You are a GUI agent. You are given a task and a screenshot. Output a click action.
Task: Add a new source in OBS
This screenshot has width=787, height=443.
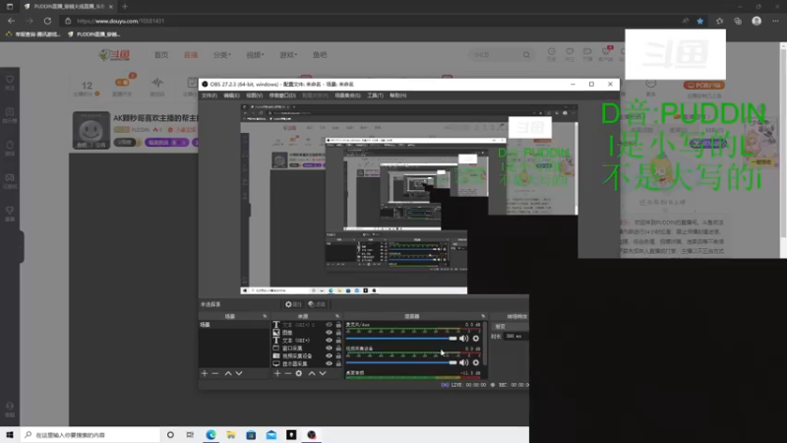[x=277, y=374]
